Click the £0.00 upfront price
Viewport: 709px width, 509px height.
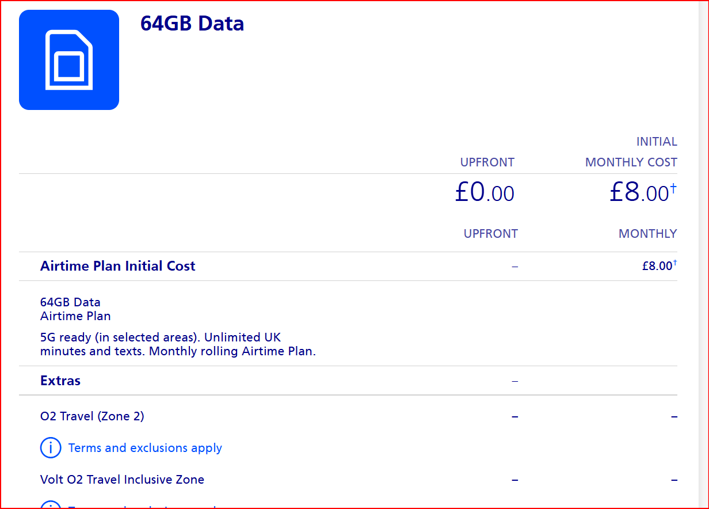pyautogui.click(x=484, y=193)
